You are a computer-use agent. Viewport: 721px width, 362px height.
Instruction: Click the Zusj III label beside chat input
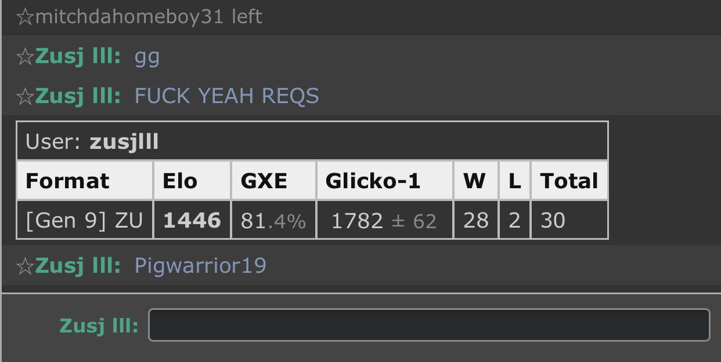99,326
